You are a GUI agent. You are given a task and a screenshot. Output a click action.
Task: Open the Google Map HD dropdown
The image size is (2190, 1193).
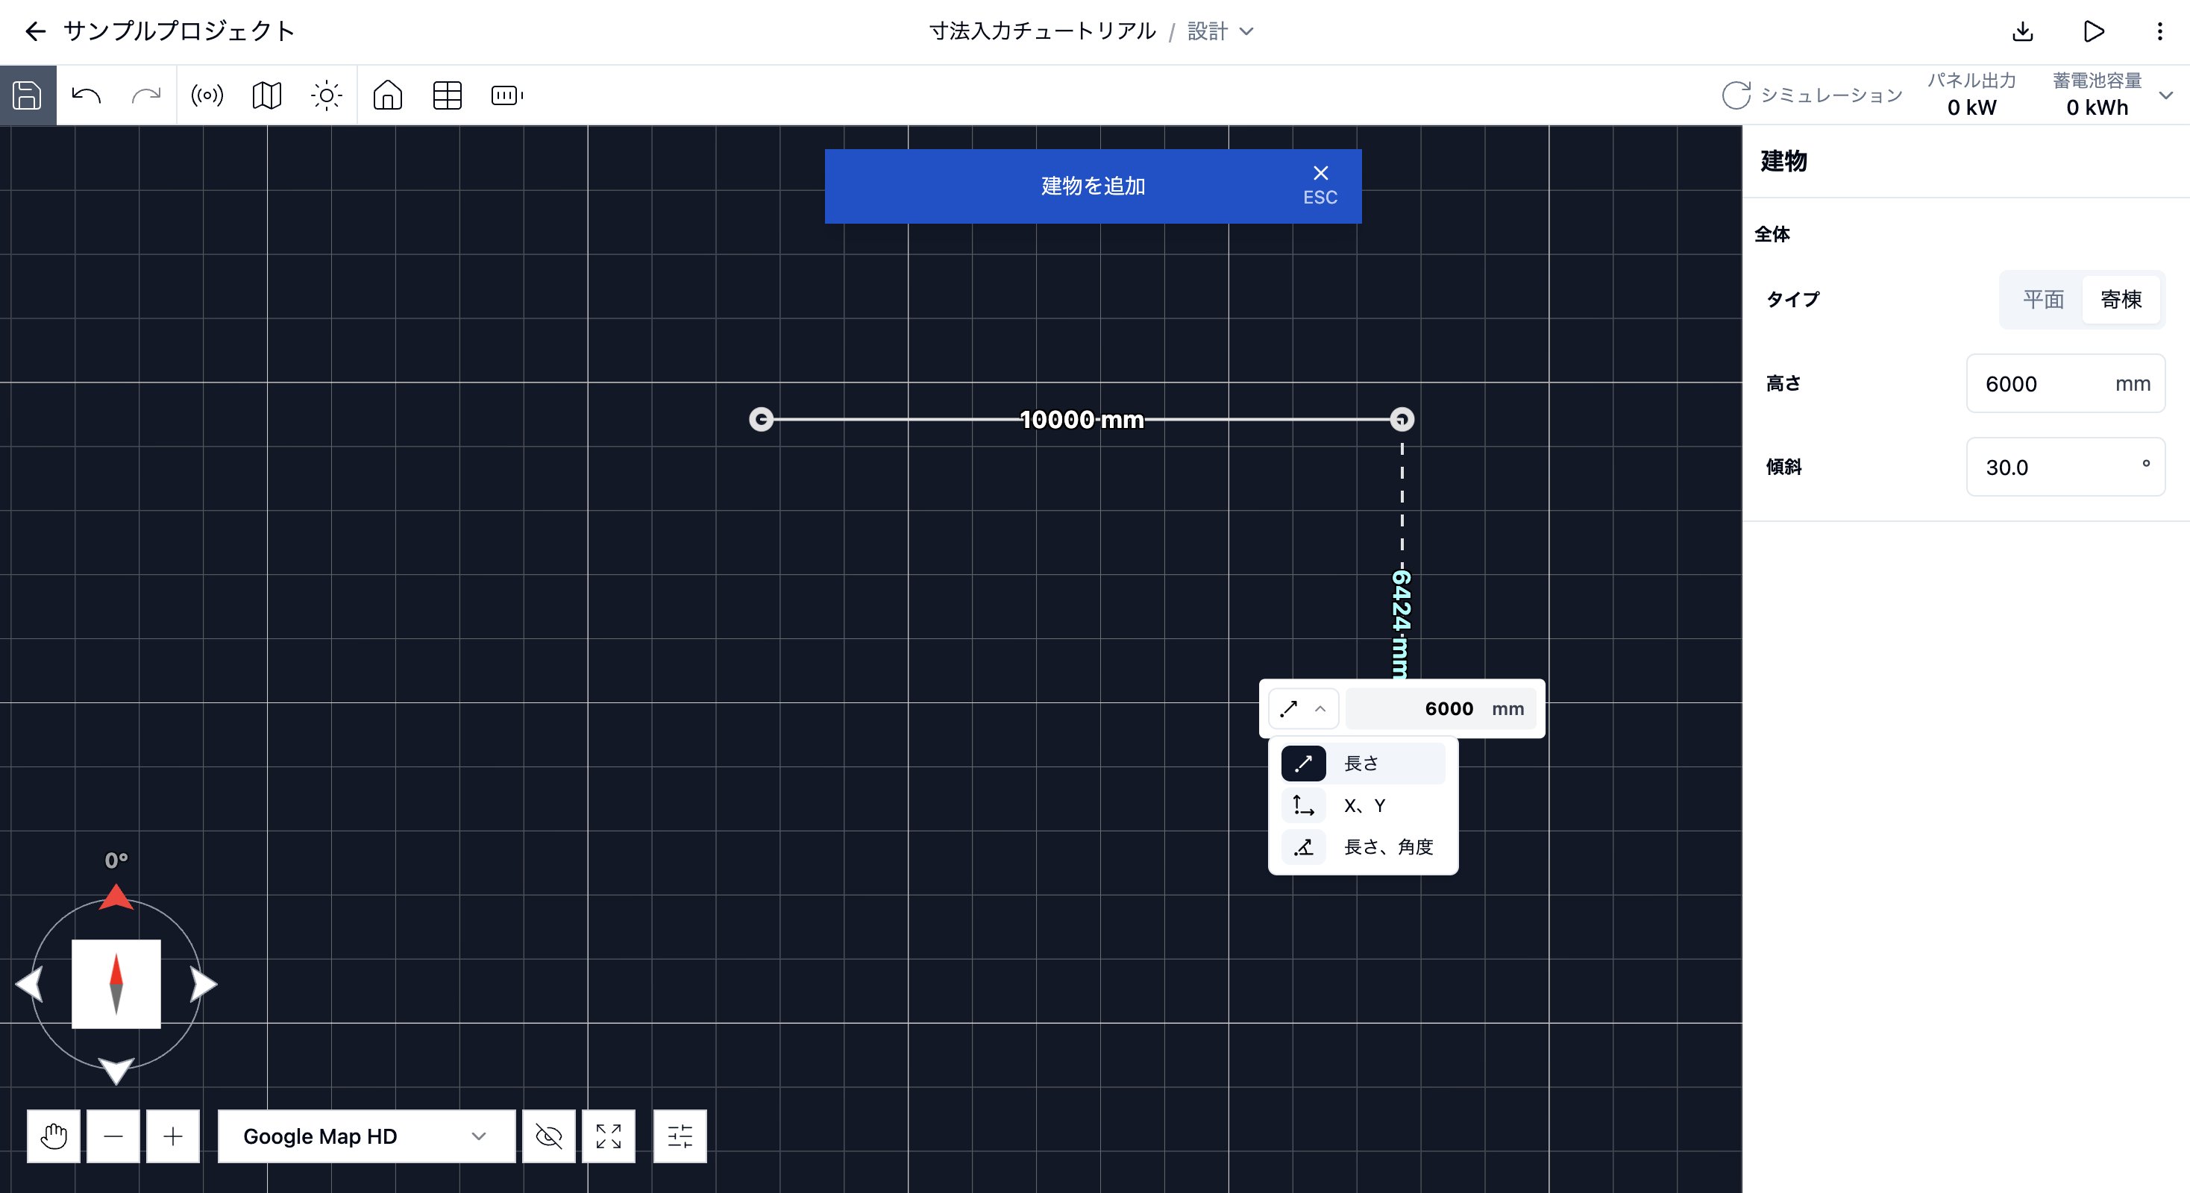tap(366, 1136)
